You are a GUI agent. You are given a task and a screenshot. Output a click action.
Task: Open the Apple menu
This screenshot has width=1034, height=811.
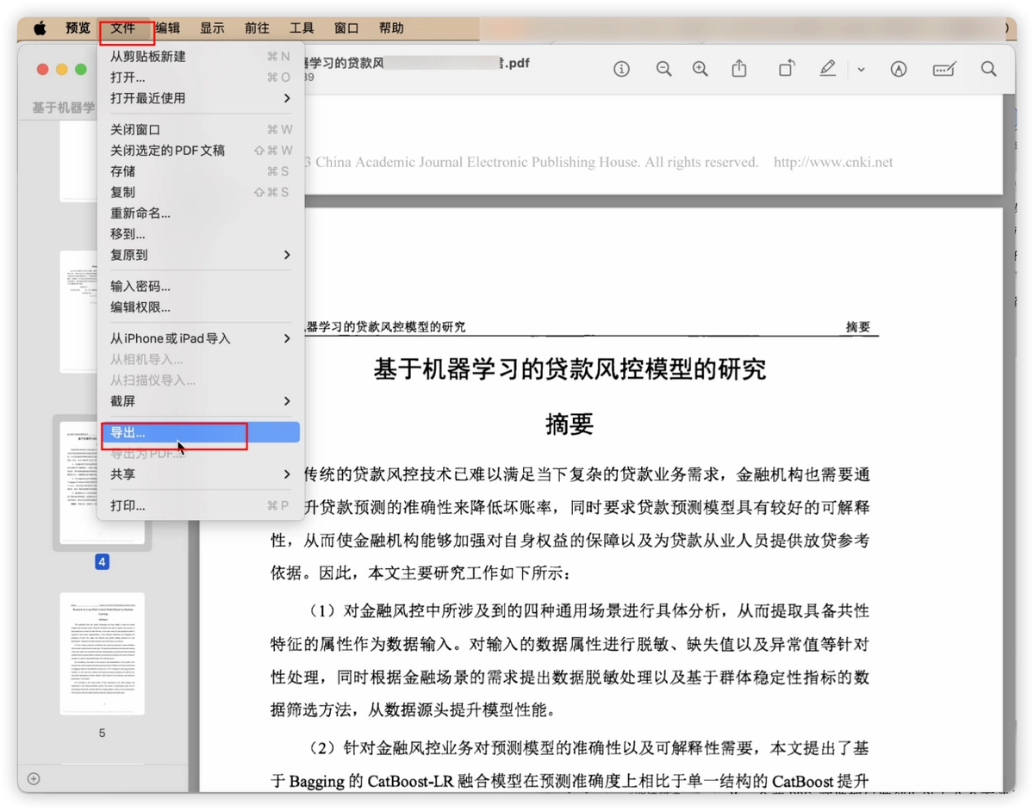coord(40,28)
